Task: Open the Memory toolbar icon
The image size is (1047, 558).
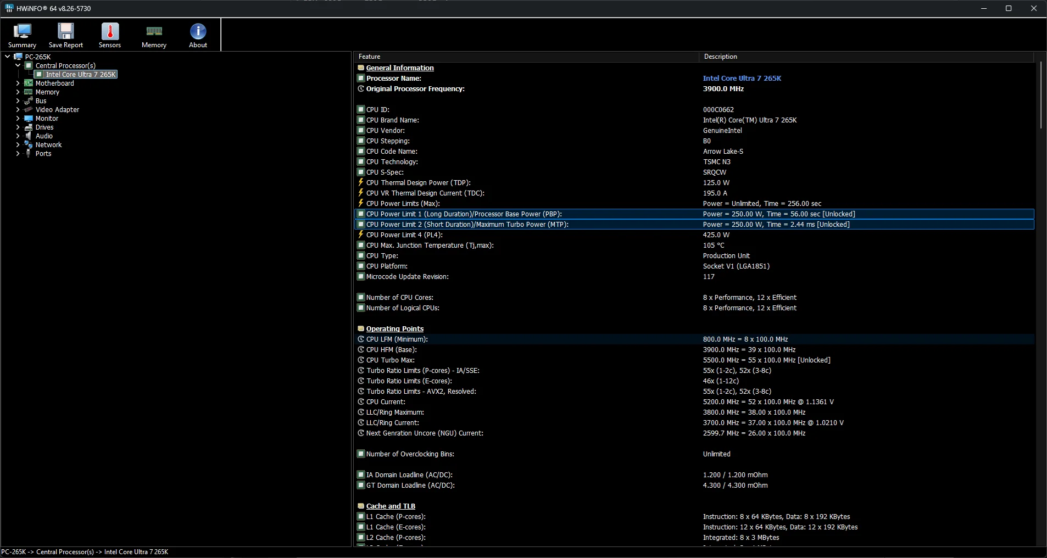Action: point(154,31)
